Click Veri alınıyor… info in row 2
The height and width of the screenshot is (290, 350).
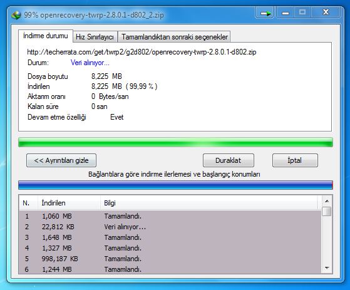(125, 227)
